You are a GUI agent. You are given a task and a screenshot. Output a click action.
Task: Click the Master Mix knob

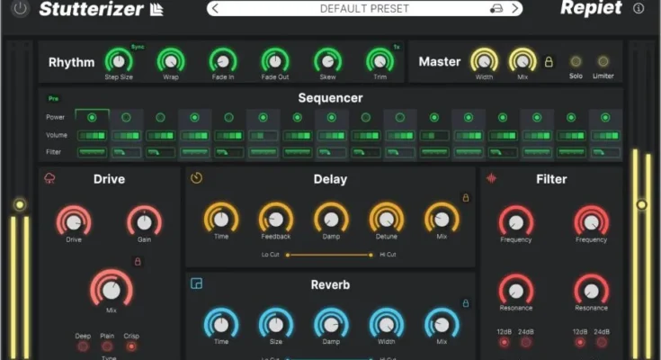pos(523,61)
